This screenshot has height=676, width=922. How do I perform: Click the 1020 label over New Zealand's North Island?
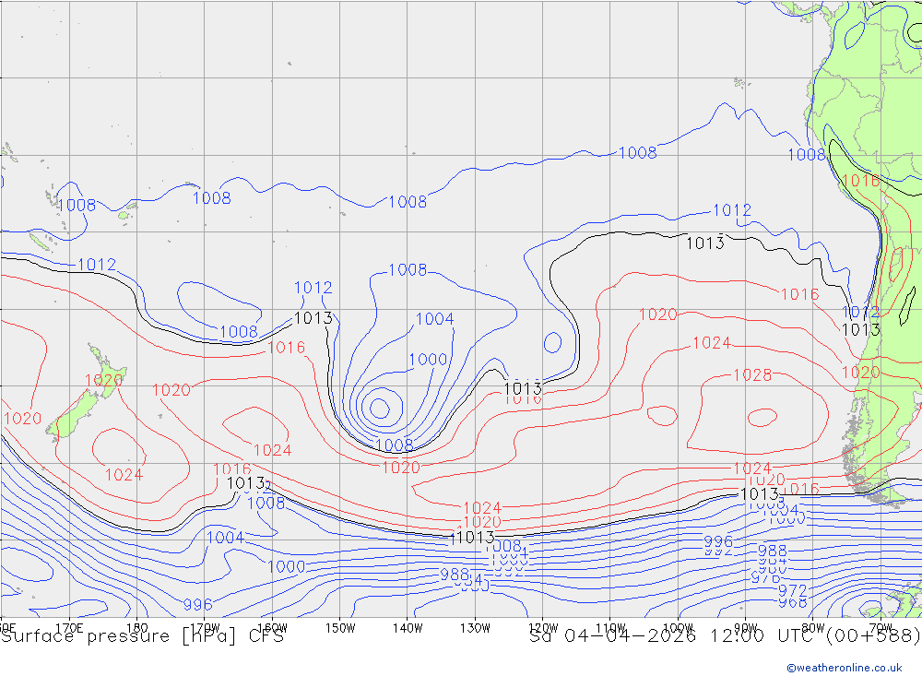[x=103, y=380]
